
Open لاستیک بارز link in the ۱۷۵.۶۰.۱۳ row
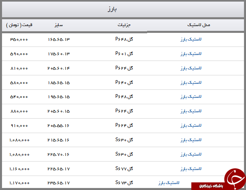191,54
